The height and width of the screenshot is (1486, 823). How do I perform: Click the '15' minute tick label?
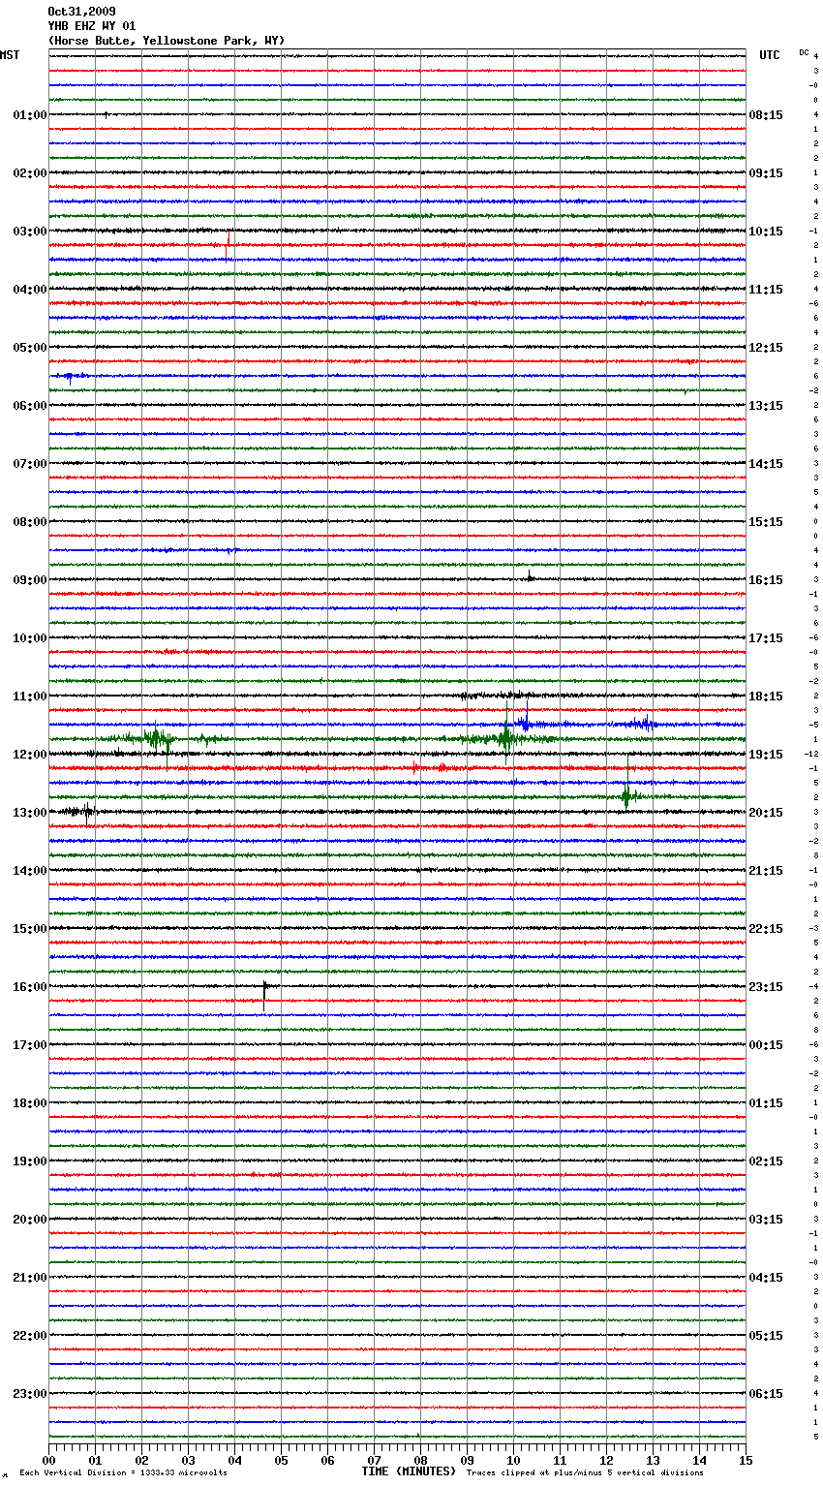click(746, 1460)
